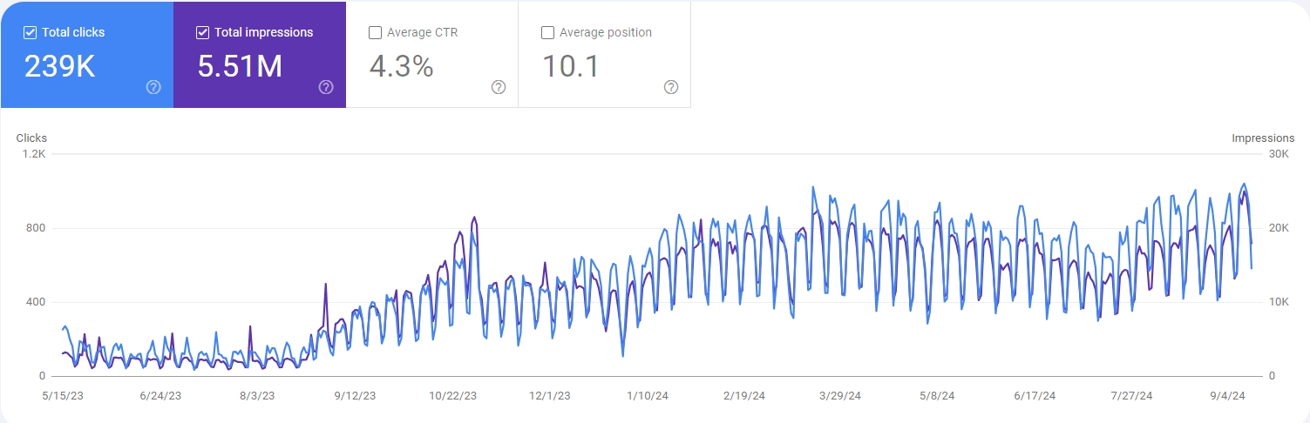Uncheck the Total clicks checkbox
The height and width of the screenshot is (423, 1310).
(31, 33)
